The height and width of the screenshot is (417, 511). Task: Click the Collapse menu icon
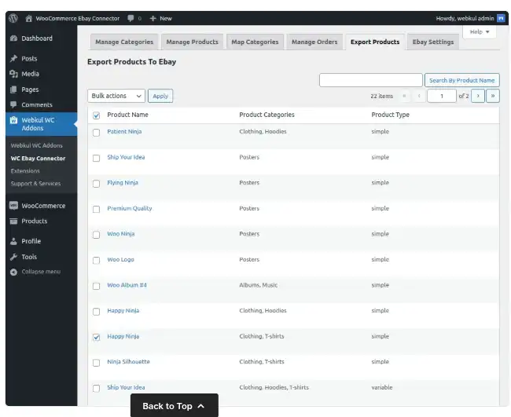coord(13,272)
